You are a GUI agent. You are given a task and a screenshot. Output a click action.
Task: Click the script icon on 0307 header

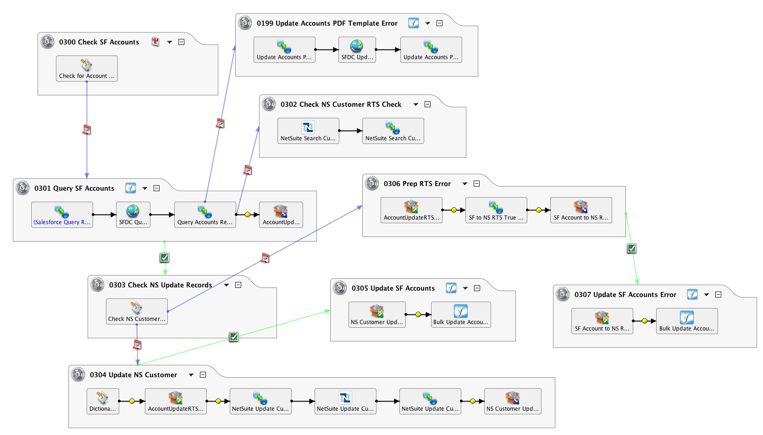click(x=692, y=295)
